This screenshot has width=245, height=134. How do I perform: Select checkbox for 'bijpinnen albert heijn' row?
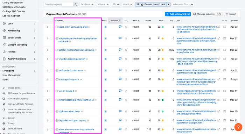click(51, 112)
